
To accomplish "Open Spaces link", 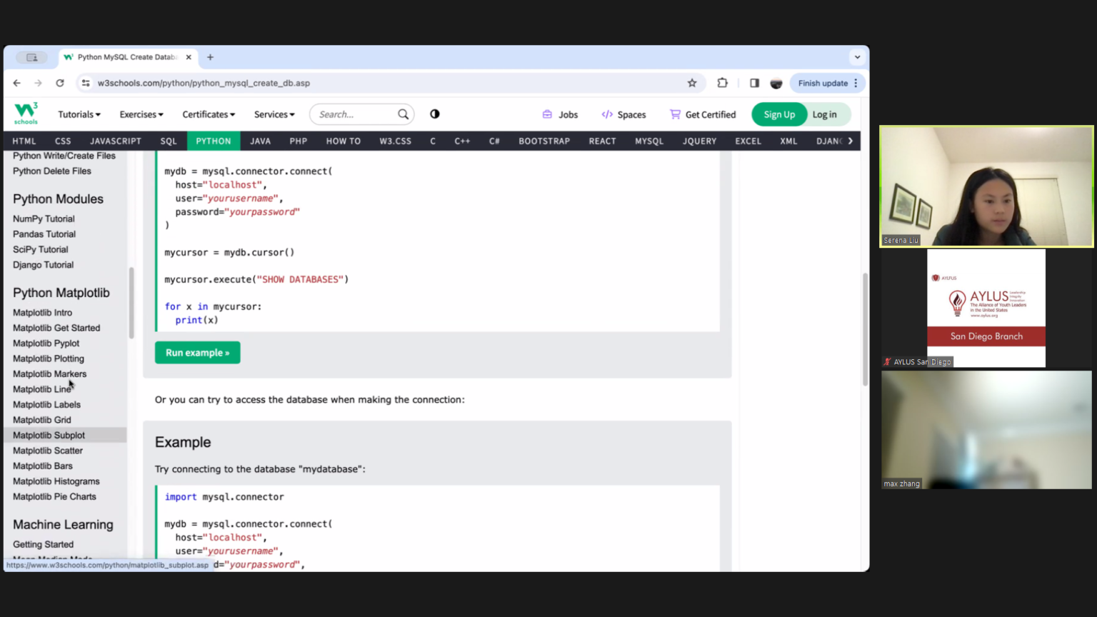I will (x=623, y=114).
